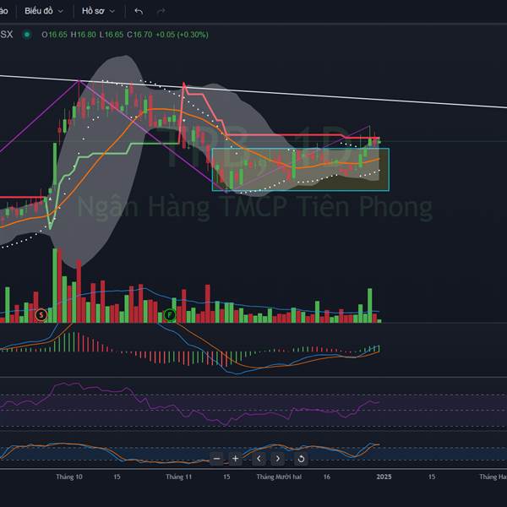Select the O16.65 open price value
The width and height of the screenshot is (507, 507).
pyautogui.click(x=54, y=35)
